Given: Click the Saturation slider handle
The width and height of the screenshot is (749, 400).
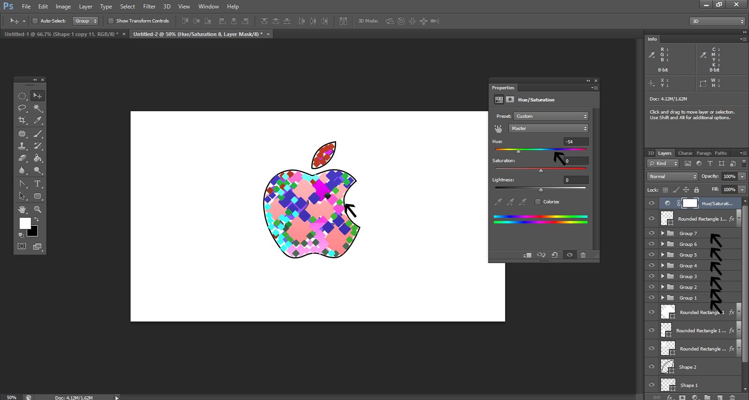Looking at the screenshot, I should coord(541,171).
